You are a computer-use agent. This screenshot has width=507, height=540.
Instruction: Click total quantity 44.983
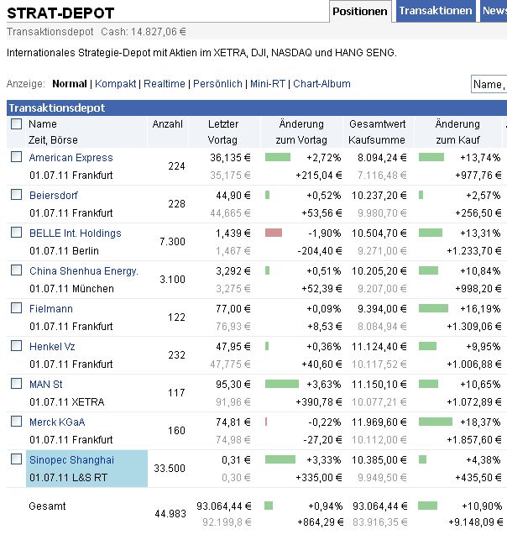click(x=170, y=514)
